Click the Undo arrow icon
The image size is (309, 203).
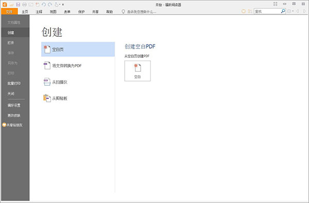[x=44, y=4]
